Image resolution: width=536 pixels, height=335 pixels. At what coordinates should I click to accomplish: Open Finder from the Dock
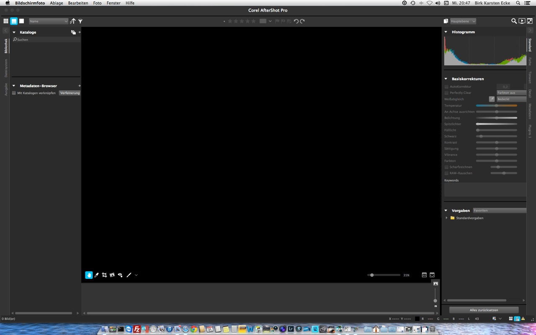pyautogui.click(x=105, y=329)
